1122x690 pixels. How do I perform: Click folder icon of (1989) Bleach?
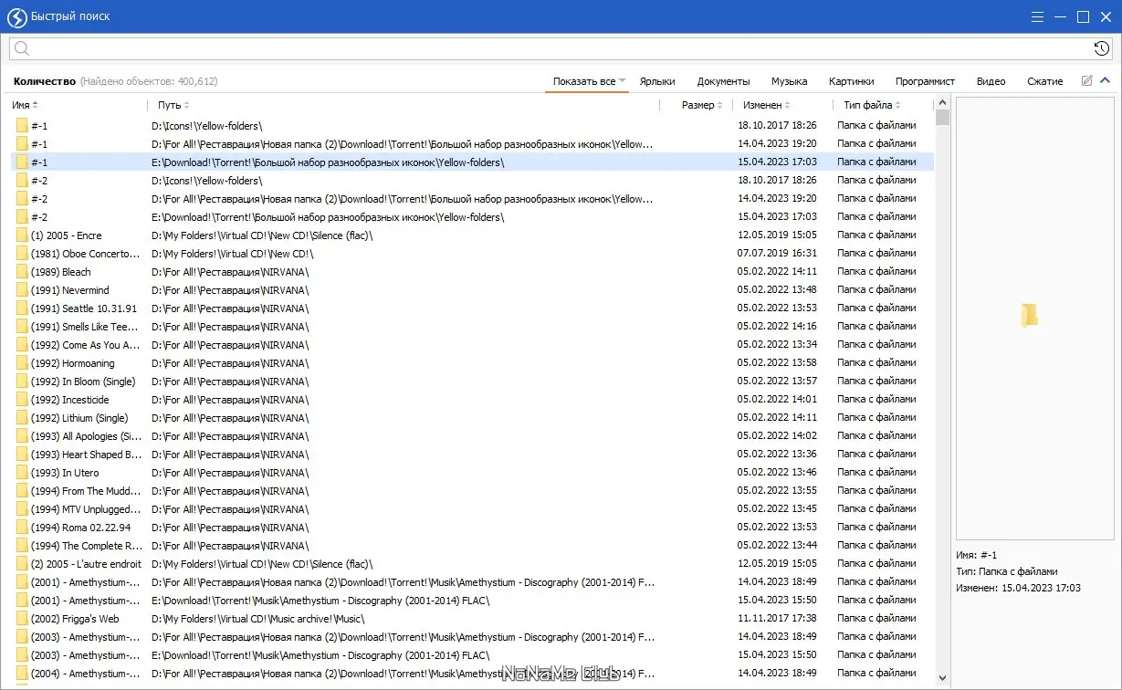pos(22,272)
